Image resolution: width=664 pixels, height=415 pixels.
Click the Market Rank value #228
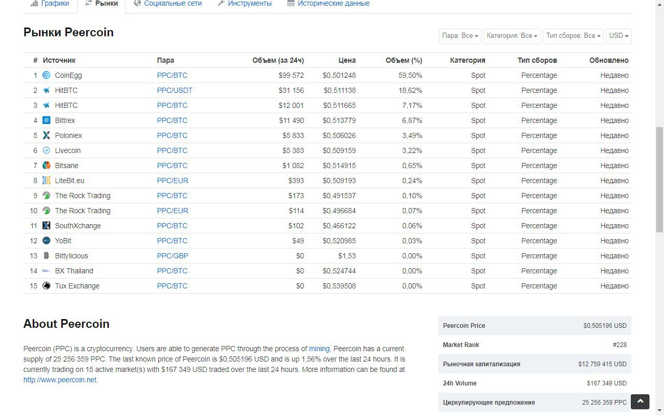(x=619, y=345)
